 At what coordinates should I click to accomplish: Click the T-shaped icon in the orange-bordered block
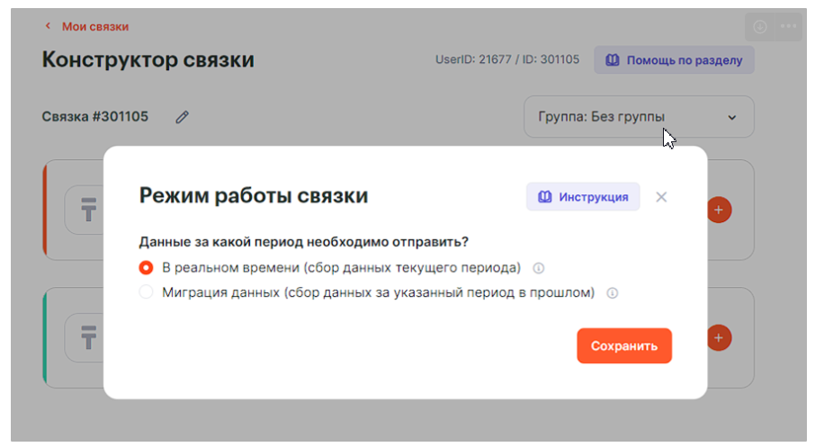click(x=88, y=212)
